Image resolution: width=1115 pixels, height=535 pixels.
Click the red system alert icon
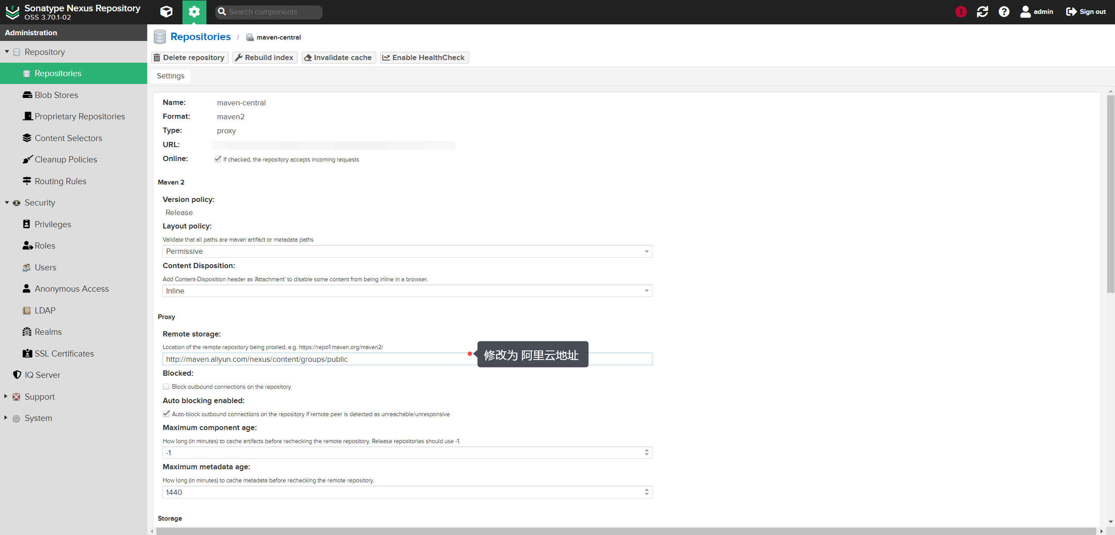pos(961,12)
